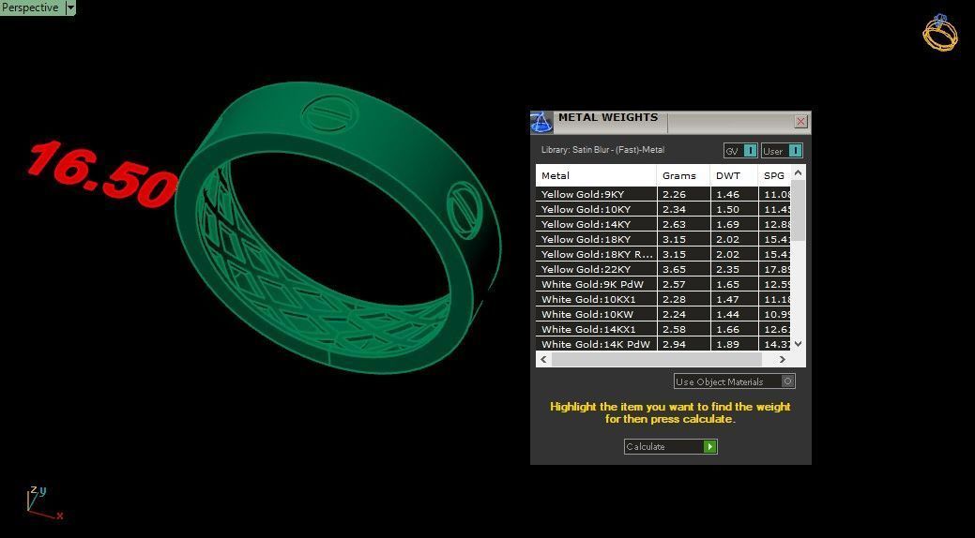Click the 3.15 grams cell of Yellow Gold:18KY

coord(683,239)
